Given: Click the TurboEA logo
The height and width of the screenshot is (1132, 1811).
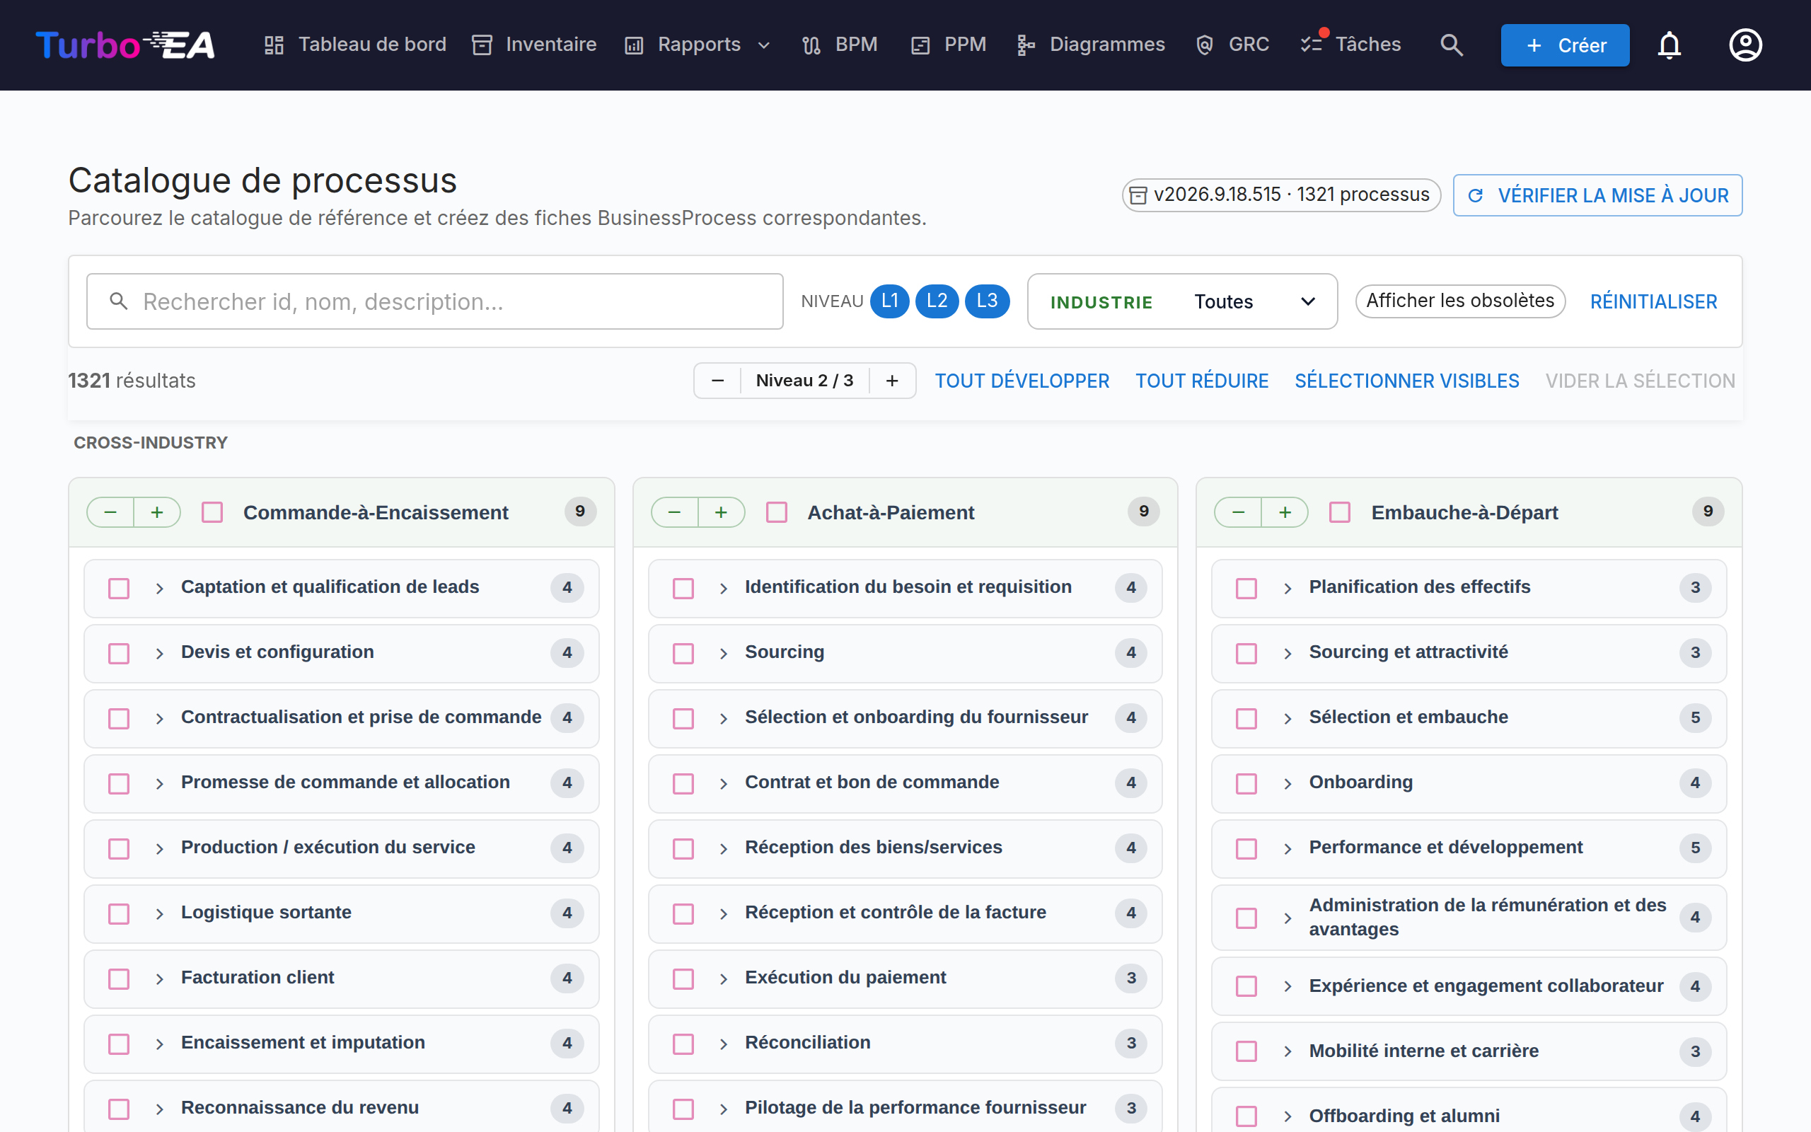Looking at the screenshot, I should 125,45.
